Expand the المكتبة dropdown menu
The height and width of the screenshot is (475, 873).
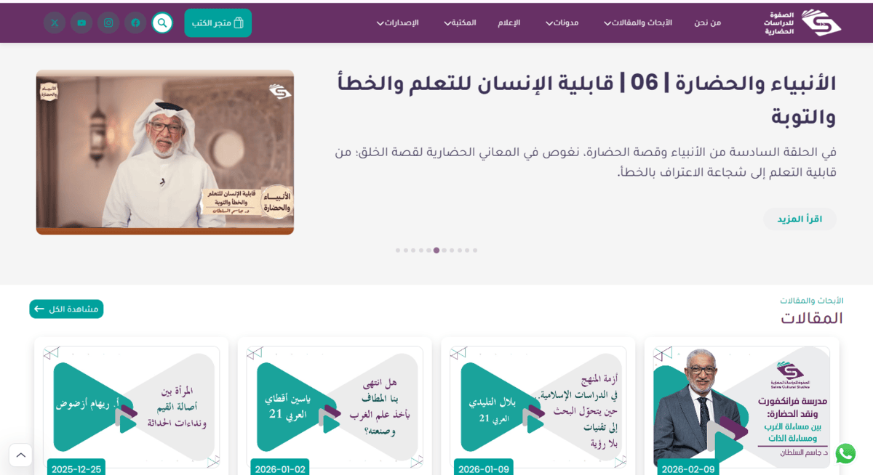coord(460,23)
